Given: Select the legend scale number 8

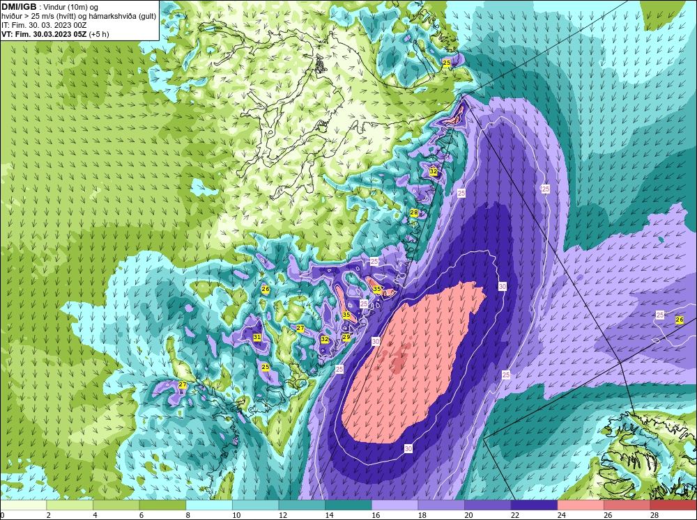Looking at the screenshot, I should click(187, 515).
